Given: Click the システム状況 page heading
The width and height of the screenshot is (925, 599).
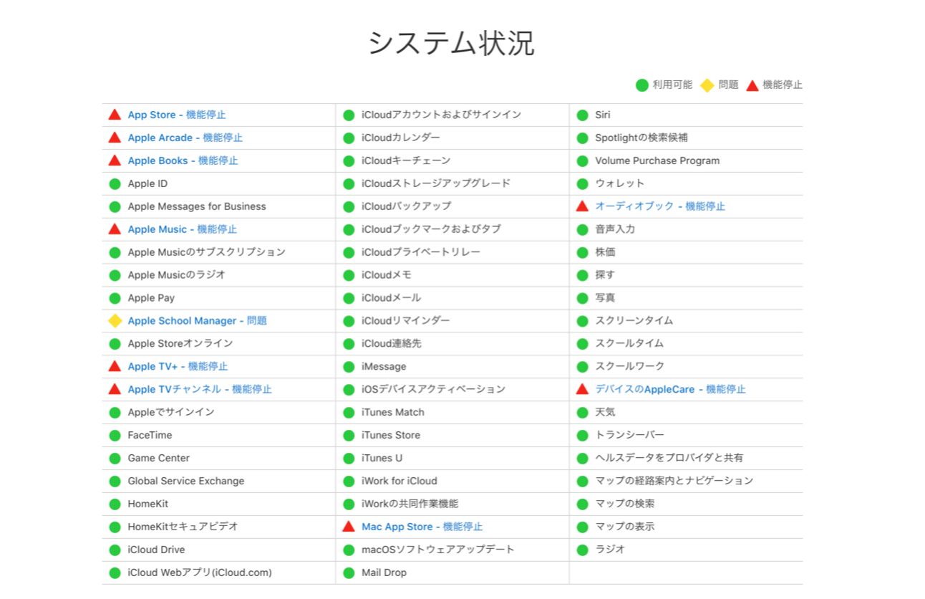Looking at the screenshot, I should point(452,44).
